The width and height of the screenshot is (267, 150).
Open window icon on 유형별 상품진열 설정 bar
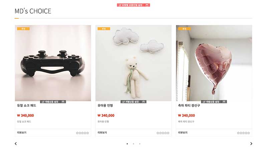[147, 5]
